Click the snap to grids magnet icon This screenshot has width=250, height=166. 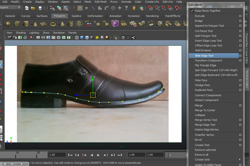point(150,8)
